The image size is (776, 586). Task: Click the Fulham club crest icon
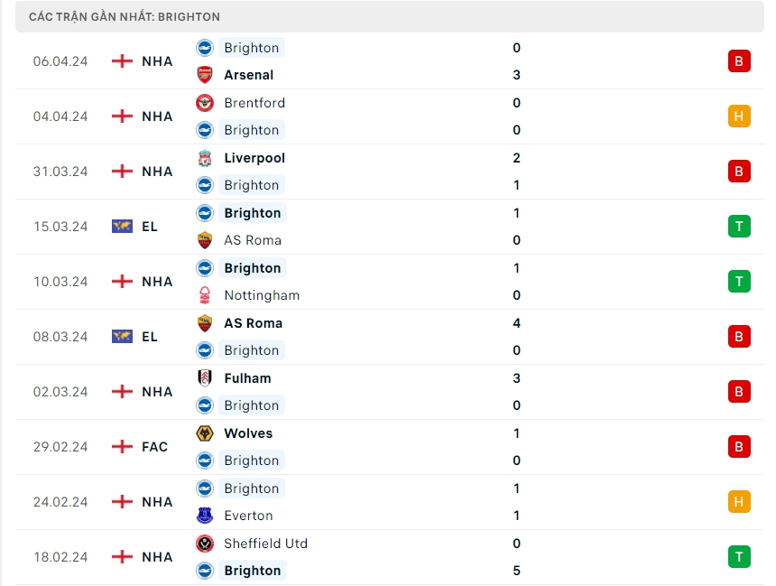(205, 378)
